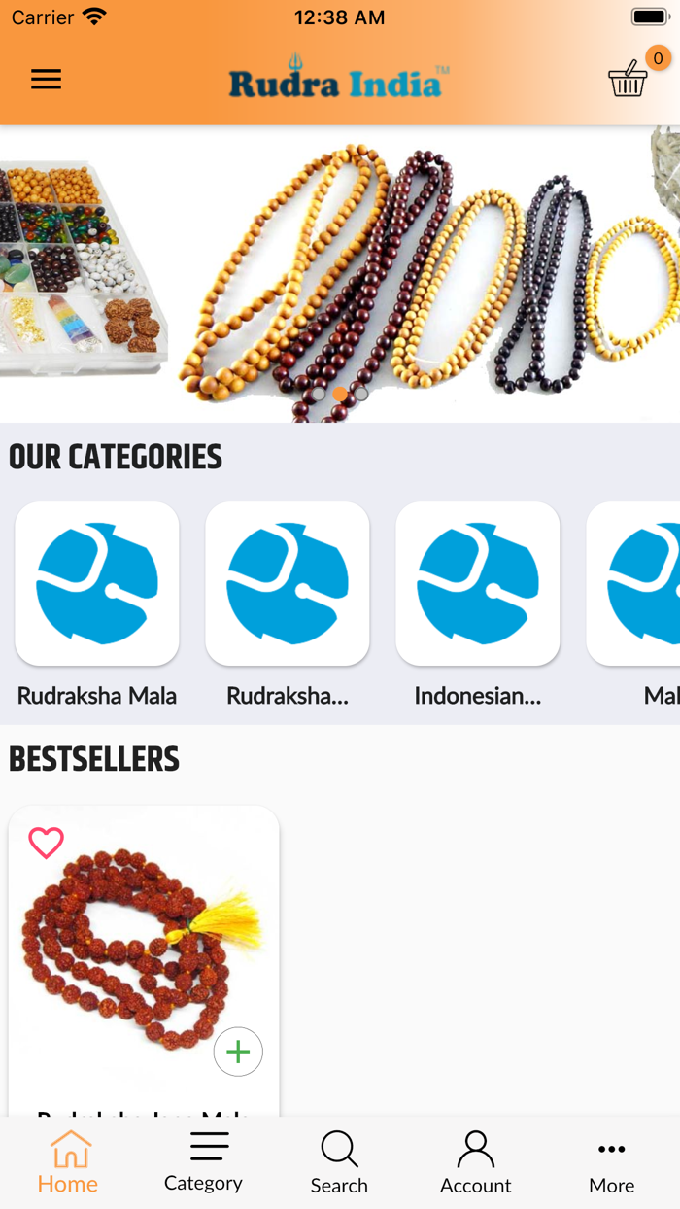The height and width of the screenshot is (1209, 680).
Task: Expand the More options tab
Action: [x=612, y=1162]
